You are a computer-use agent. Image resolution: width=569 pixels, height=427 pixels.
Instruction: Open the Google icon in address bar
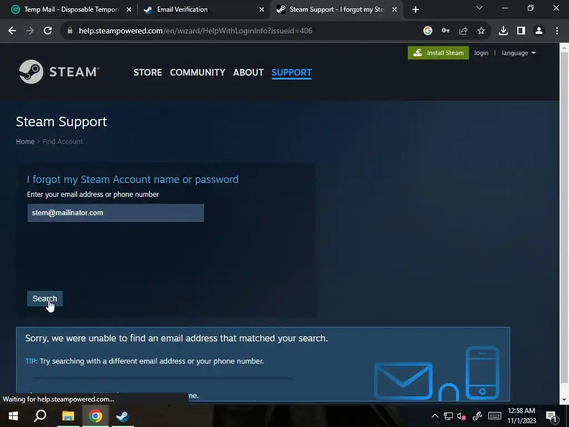coord(428,31)
